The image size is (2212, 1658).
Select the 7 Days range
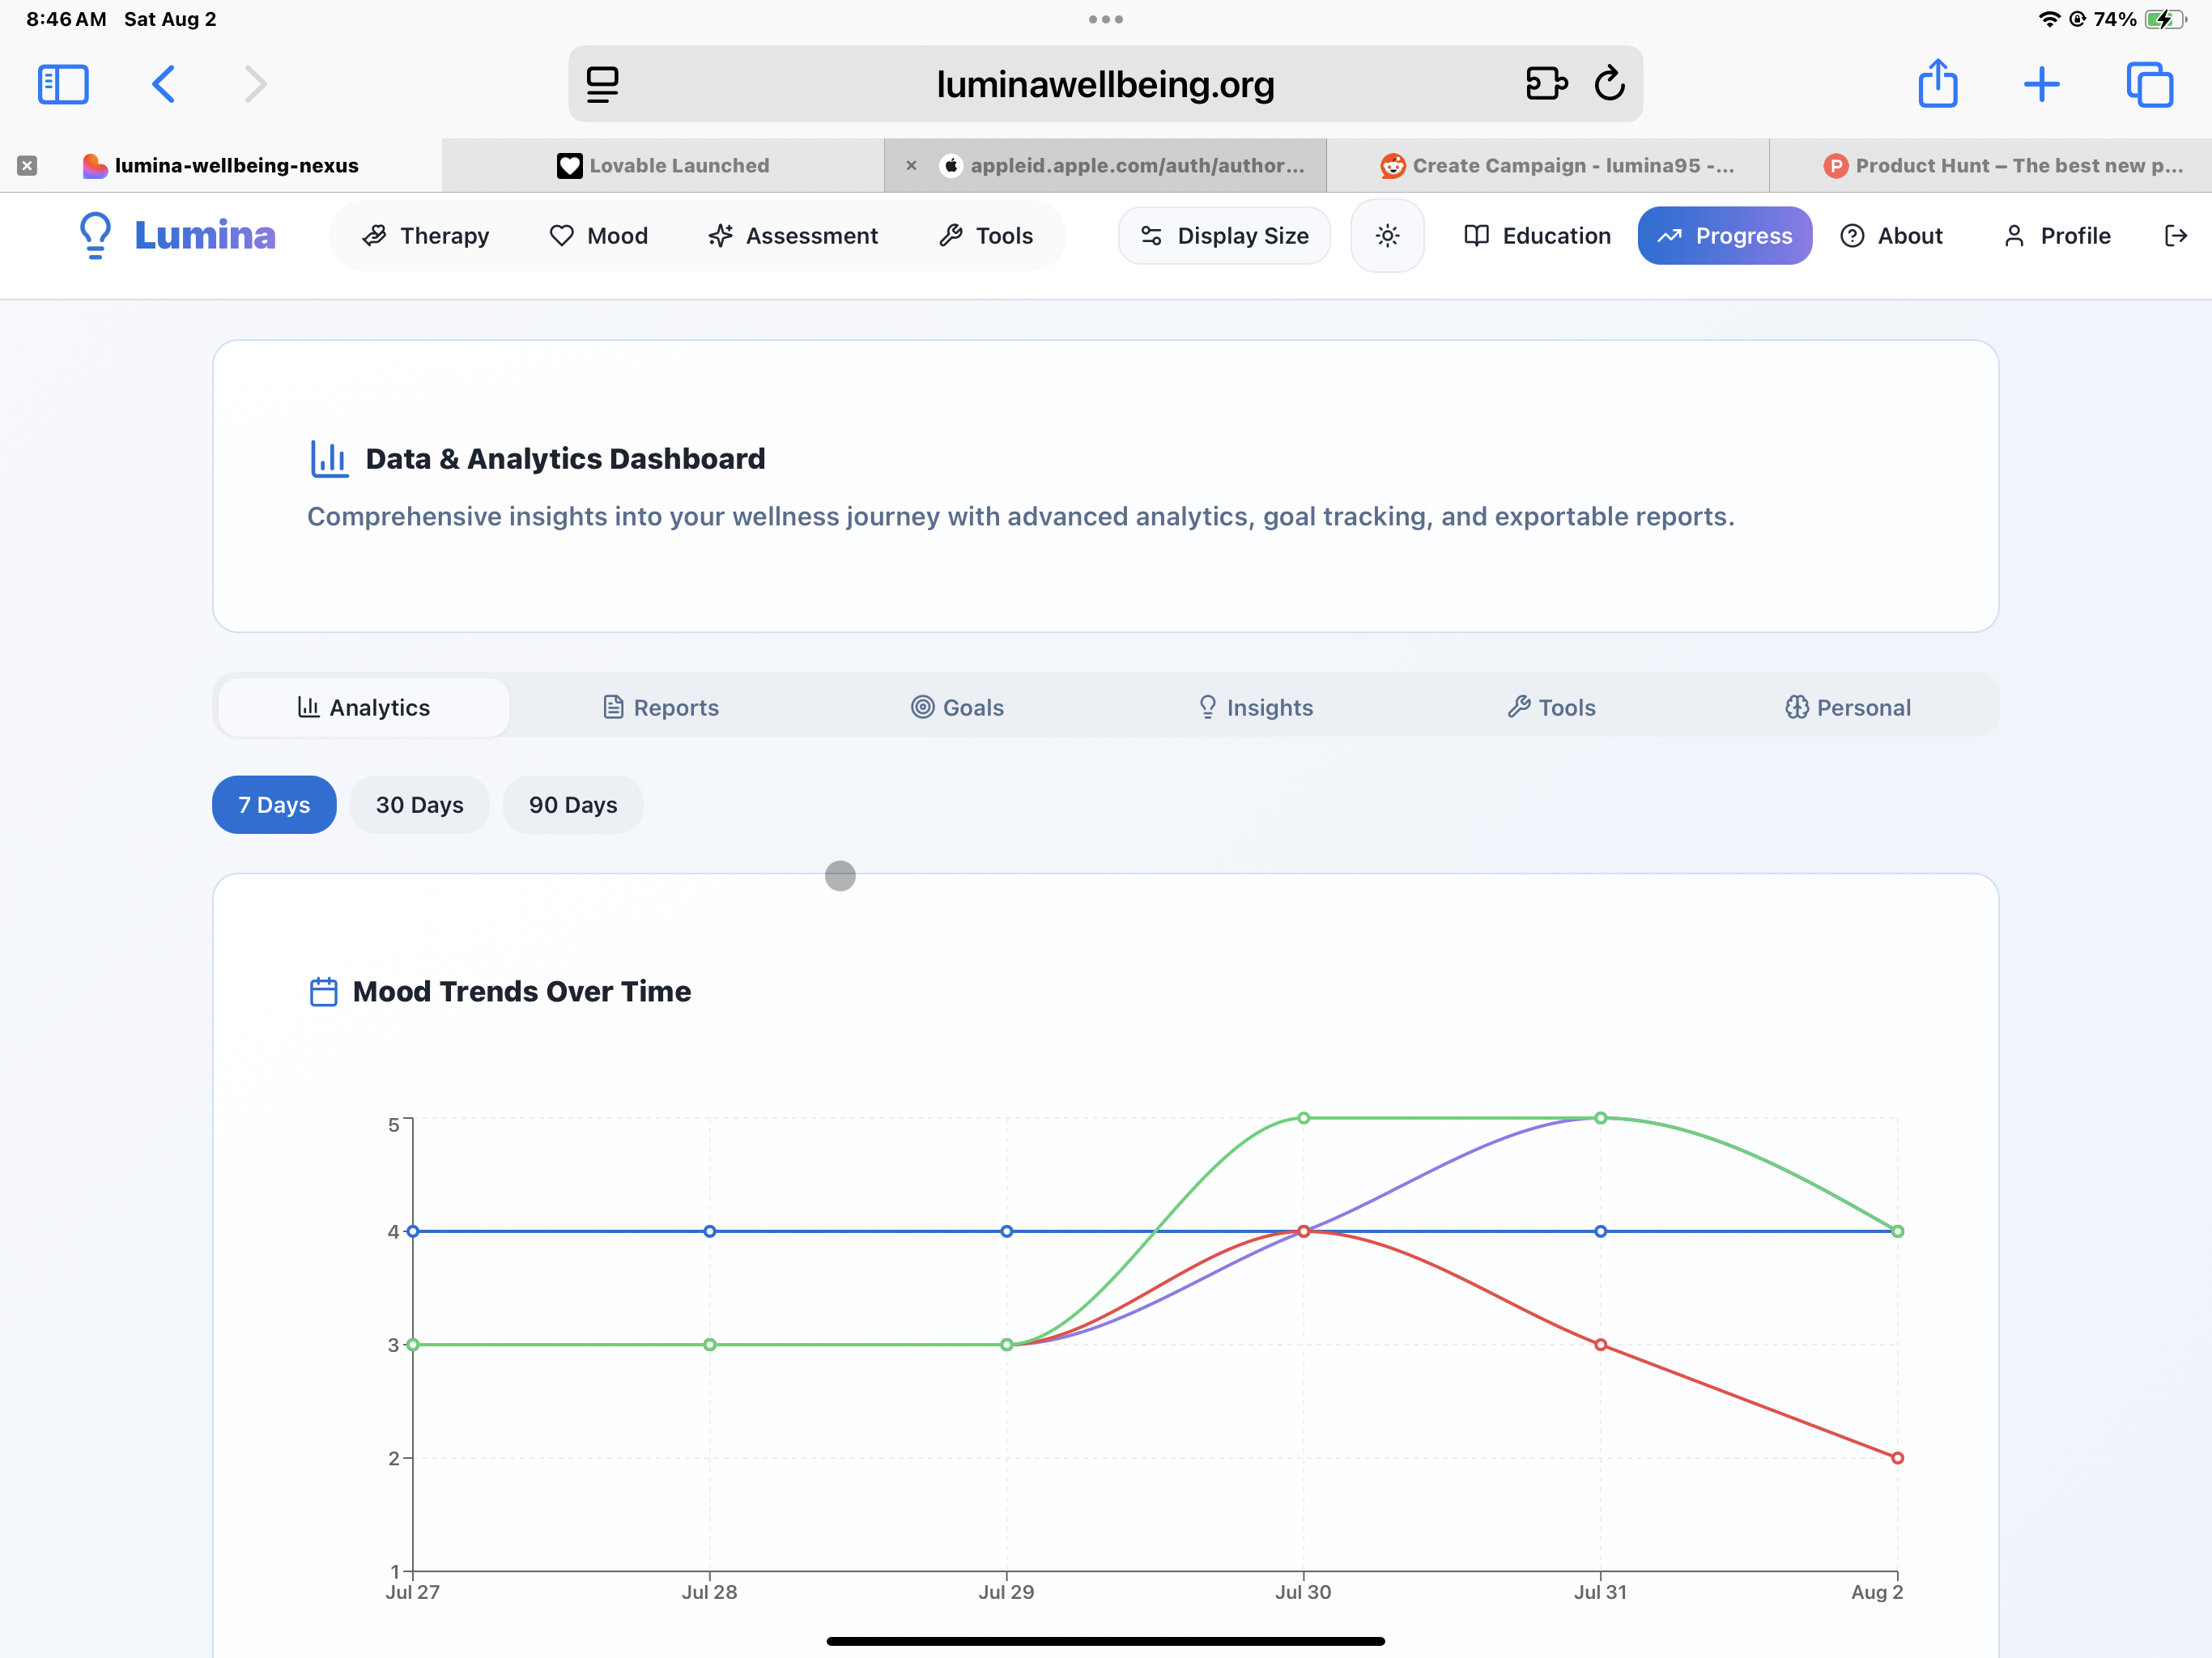point(274,805)
